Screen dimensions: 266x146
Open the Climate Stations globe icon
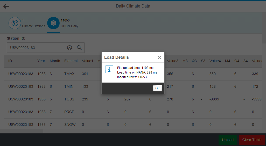click(15, 23)
